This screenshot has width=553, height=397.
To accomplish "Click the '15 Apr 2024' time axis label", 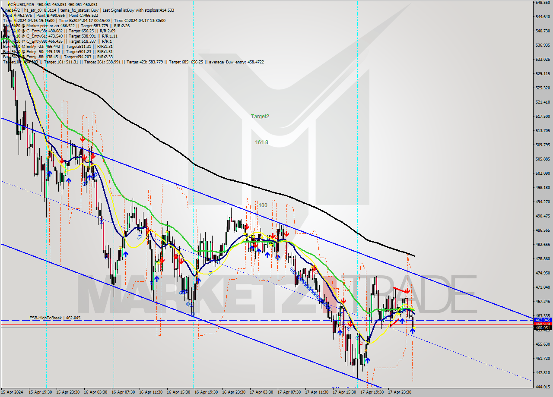I will [x=13, y=392].
